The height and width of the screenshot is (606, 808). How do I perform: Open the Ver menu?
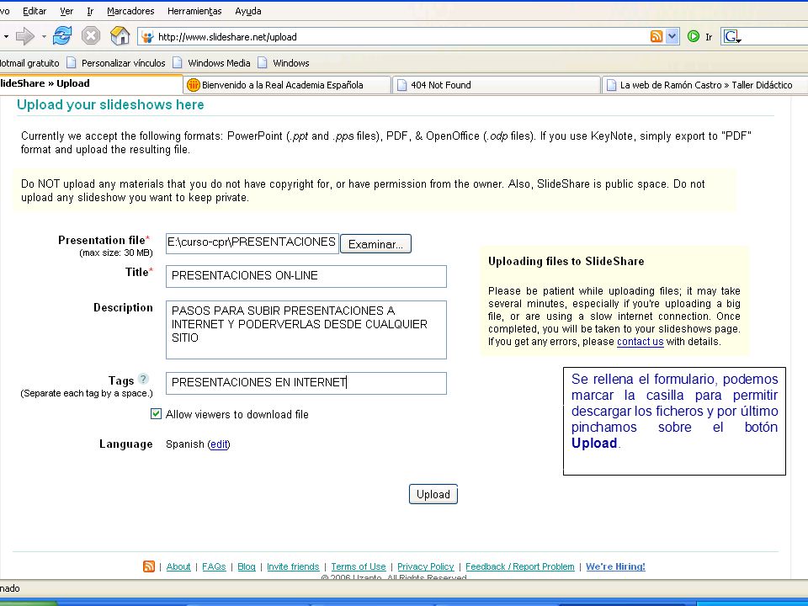[x=66, y=11]
